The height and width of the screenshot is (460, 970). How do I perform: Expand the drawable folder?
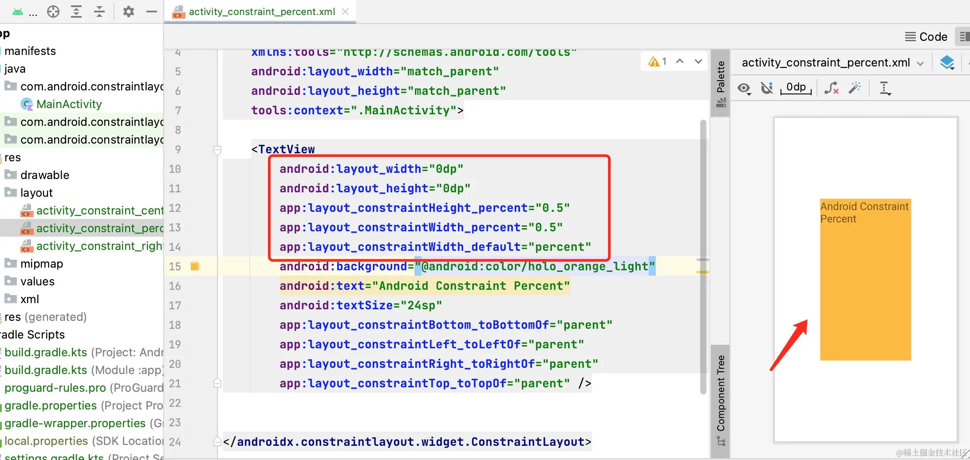[45, 175]
